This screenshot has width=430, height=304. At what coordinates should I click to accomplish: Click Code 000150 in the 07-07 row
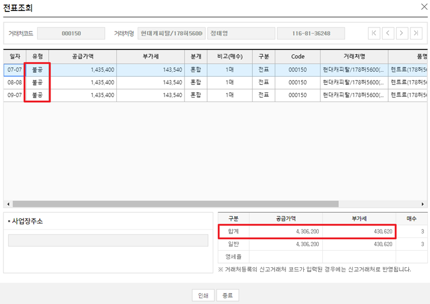coord(298,69)
